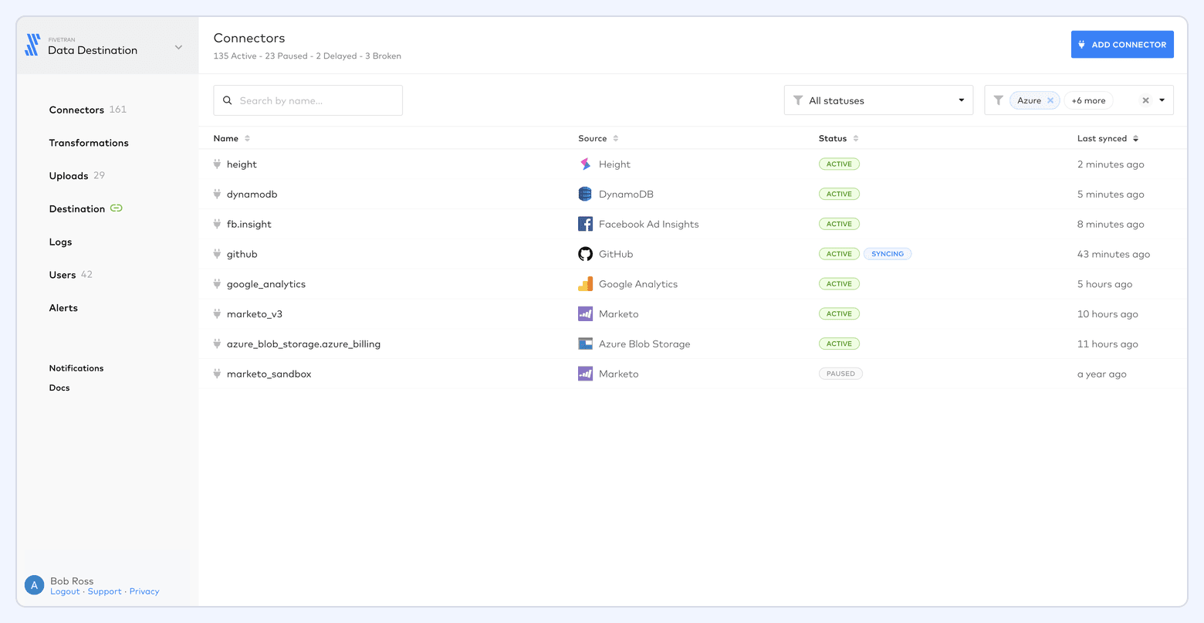The width and height of the screenshot is (1204, 623).
Task: Expand the filter dropdown chevron on the right
Action: [1162, 100]
